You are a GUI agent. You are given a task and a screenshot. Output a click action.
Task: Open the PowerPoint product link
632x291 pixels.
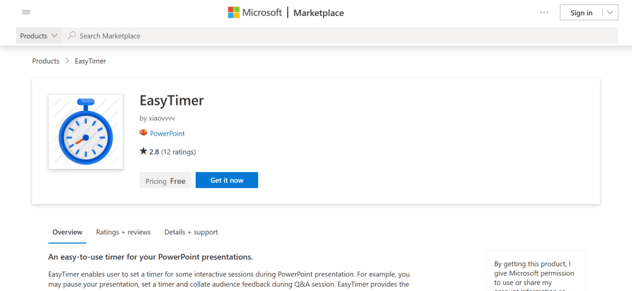coord(167,133)
